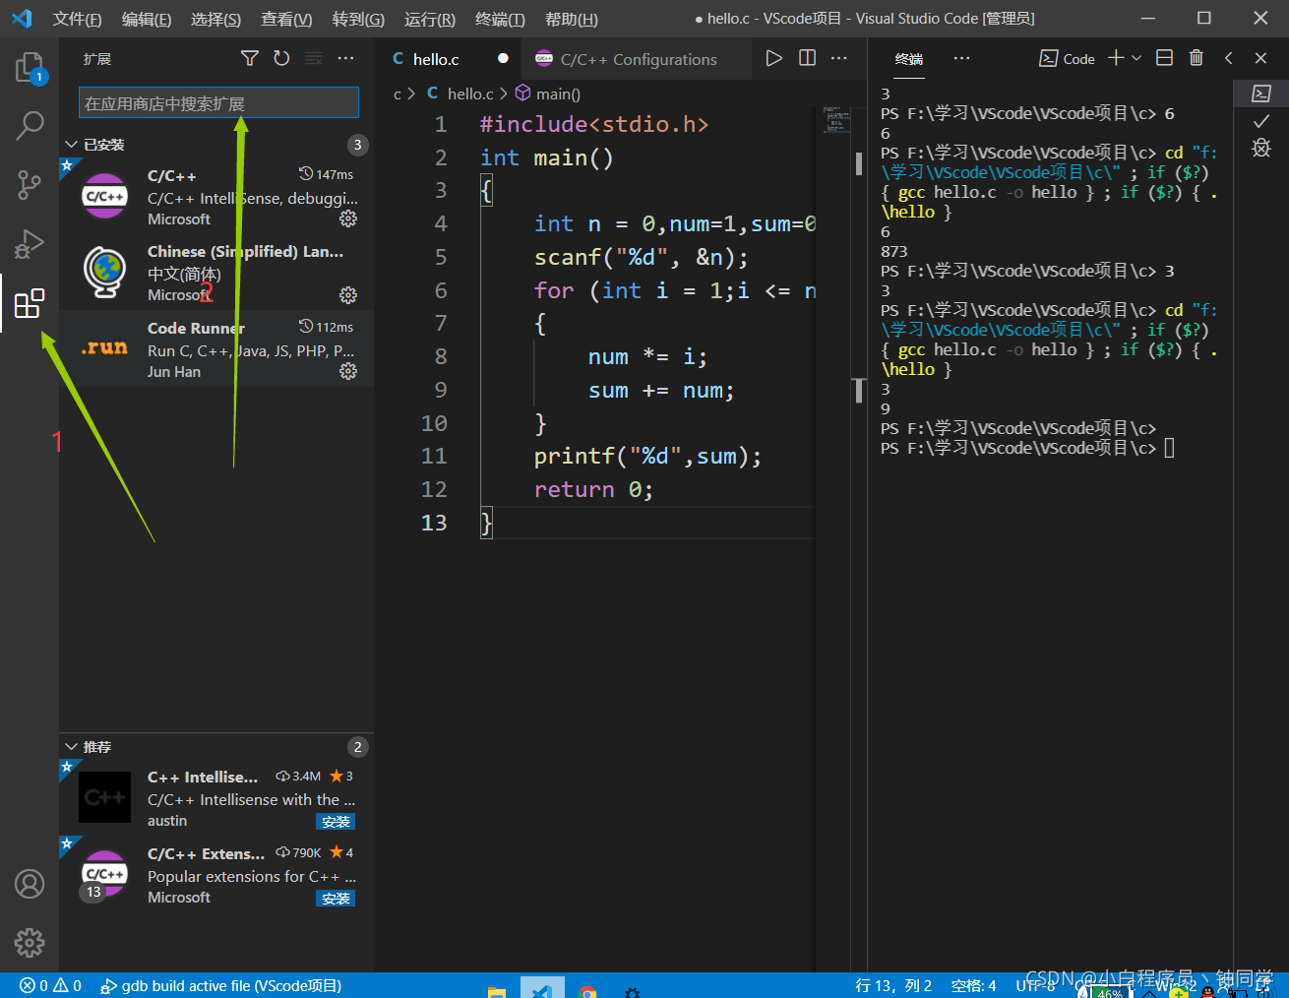Open the Explorer view in activity bar
The height and width of the screenshot is (998, 1289).
coord(30,67)
